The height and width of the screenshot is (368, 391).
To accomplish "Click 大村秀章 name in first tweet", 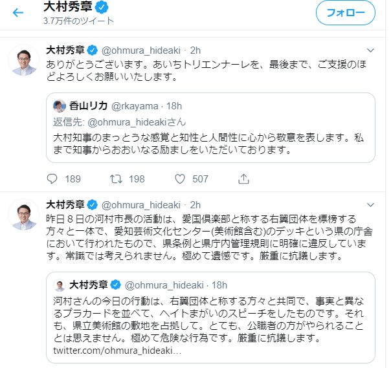I will point(65,50).
